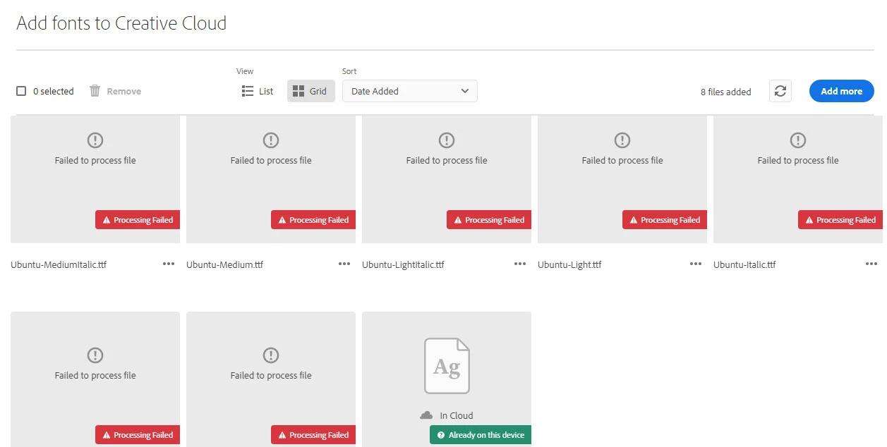887x447 pixels.
Task: Click the Ubuntu-Medium.ttf file name
Action: coord(224,265)
